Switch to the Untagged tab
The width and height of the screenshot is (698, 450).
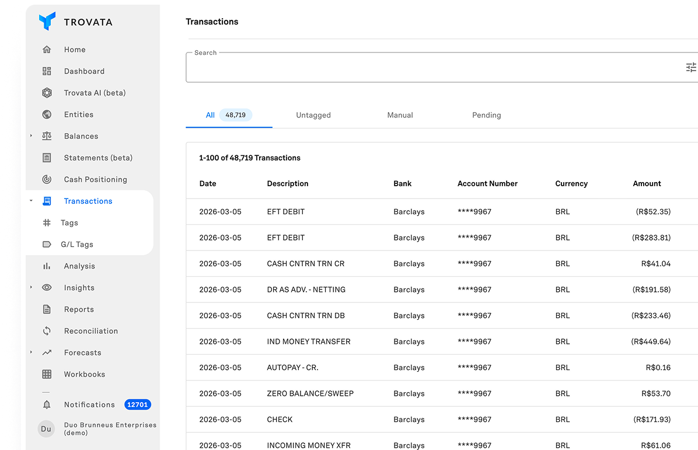(313, 115)
